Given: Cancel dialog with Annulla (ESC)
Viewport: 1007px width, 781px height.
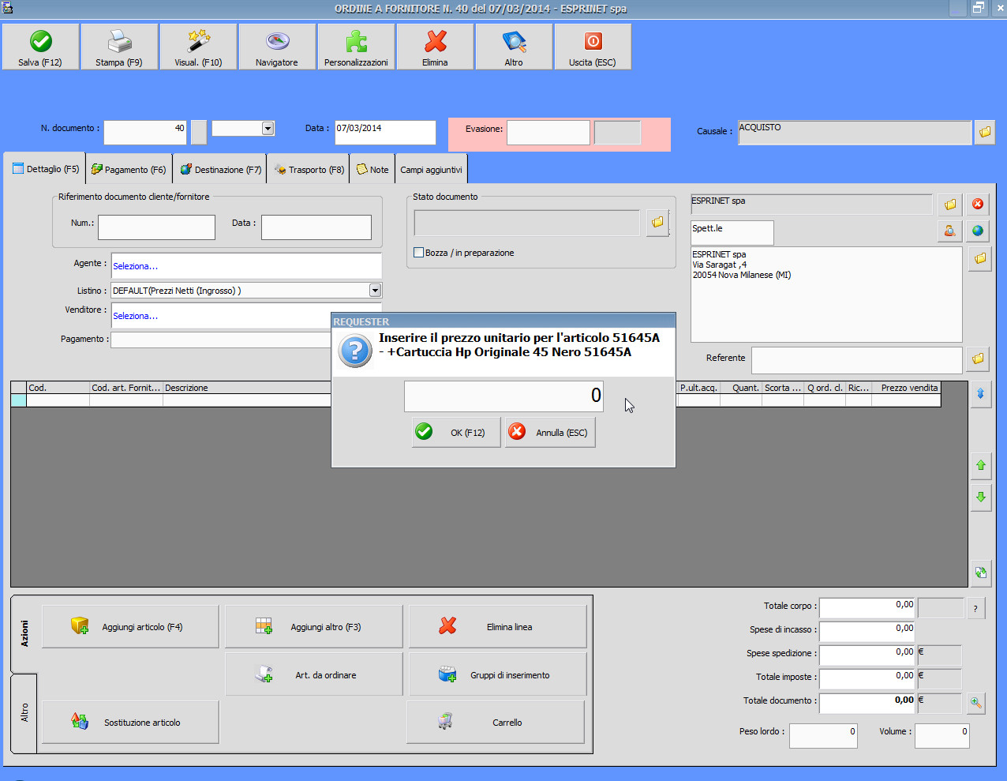Looking at the screenshot, I should pos(550,433).
